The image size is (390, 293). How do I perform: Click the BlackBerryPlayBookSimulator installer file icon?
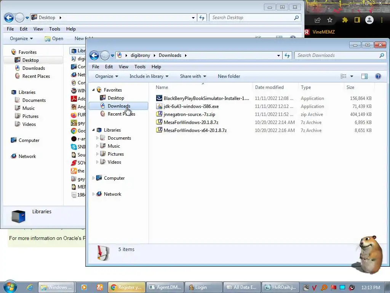coord(159,98)
